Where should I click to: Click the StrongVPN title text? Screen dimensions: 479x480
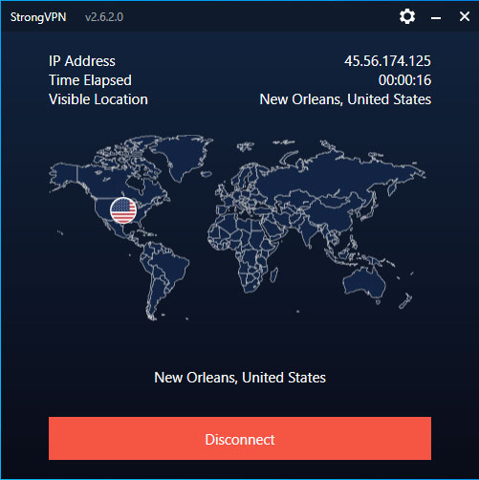[x=38, y=17]
